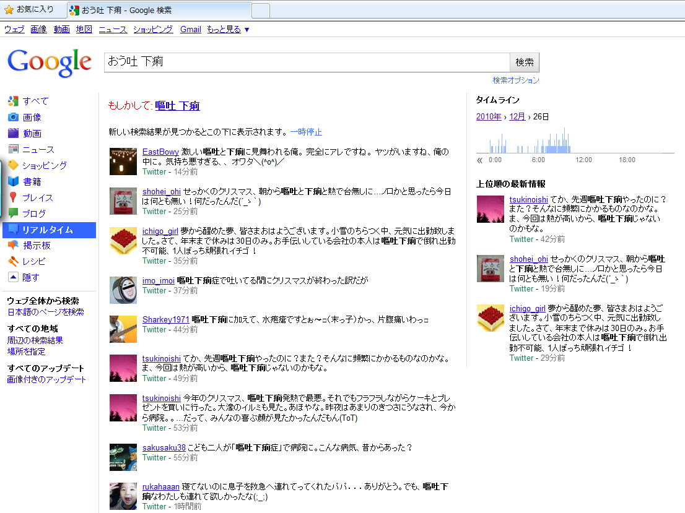Click the ニュース newspaper icon
This screenshot has height=513, width=685.
[x=13, y=149]
